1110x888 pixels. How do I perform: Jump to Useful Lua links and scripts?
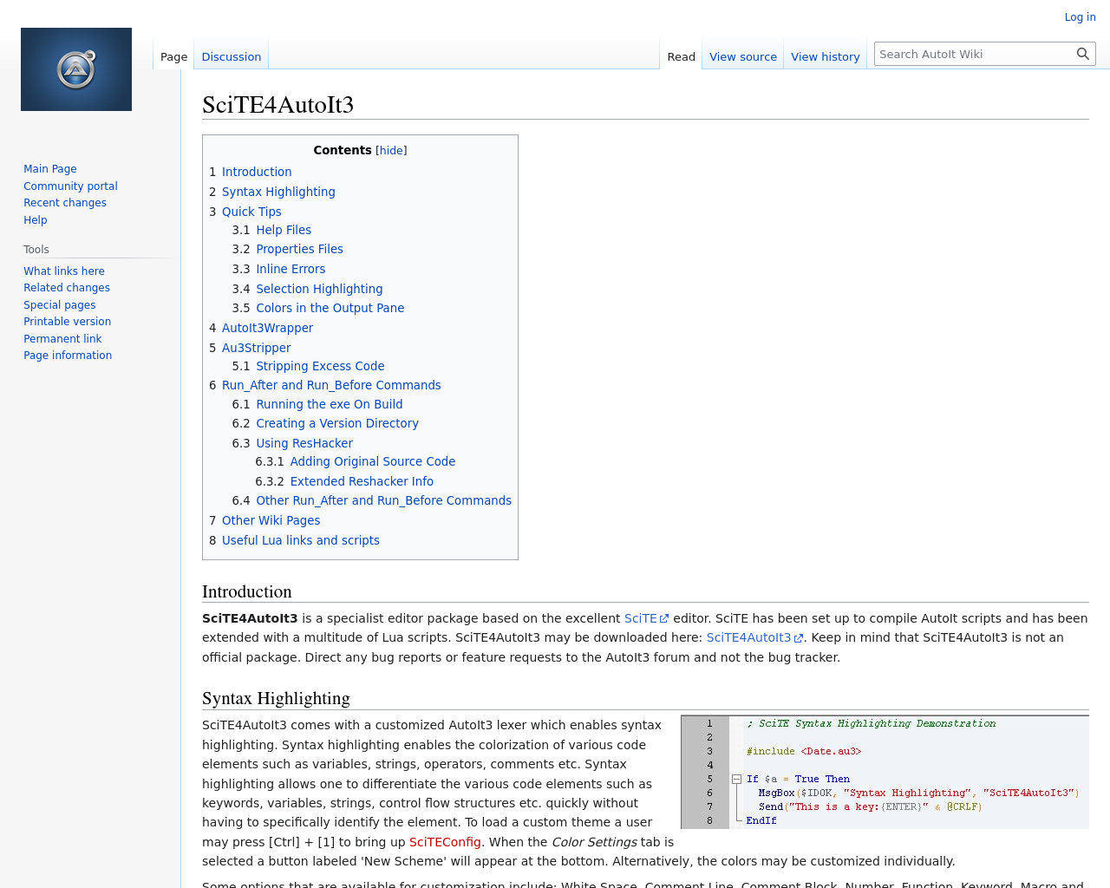point(301,540)
